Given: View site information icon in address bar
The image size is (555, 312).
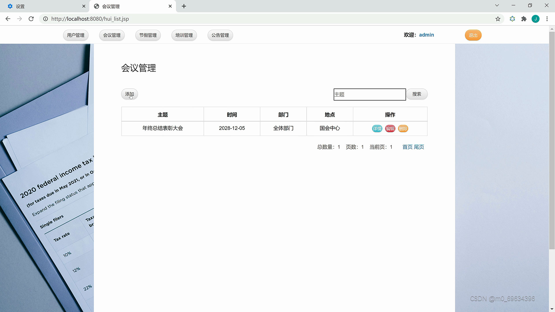Looking at the screenshot, I should 45,19.
